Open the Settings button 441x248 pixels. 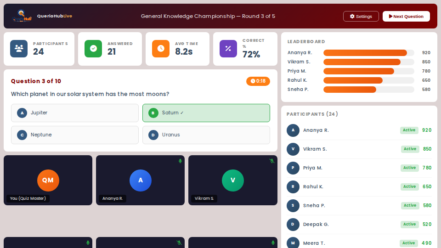(361, 17)
